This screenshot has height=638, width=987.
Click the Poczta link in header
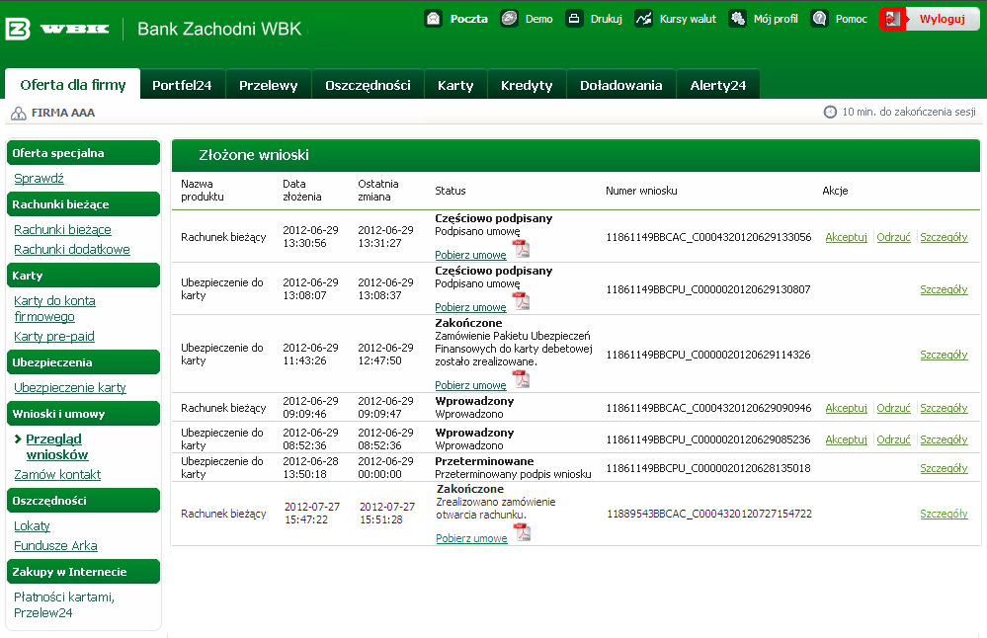(469, 19)
